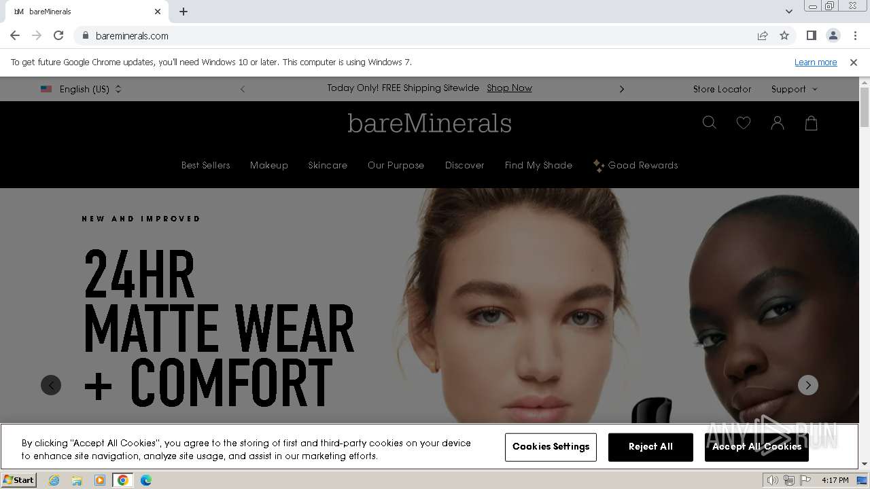Image resolution: width=870 pixels, height=489 pixels.
Task: Open Find My Shade
Action: click(x=538, y=165)
